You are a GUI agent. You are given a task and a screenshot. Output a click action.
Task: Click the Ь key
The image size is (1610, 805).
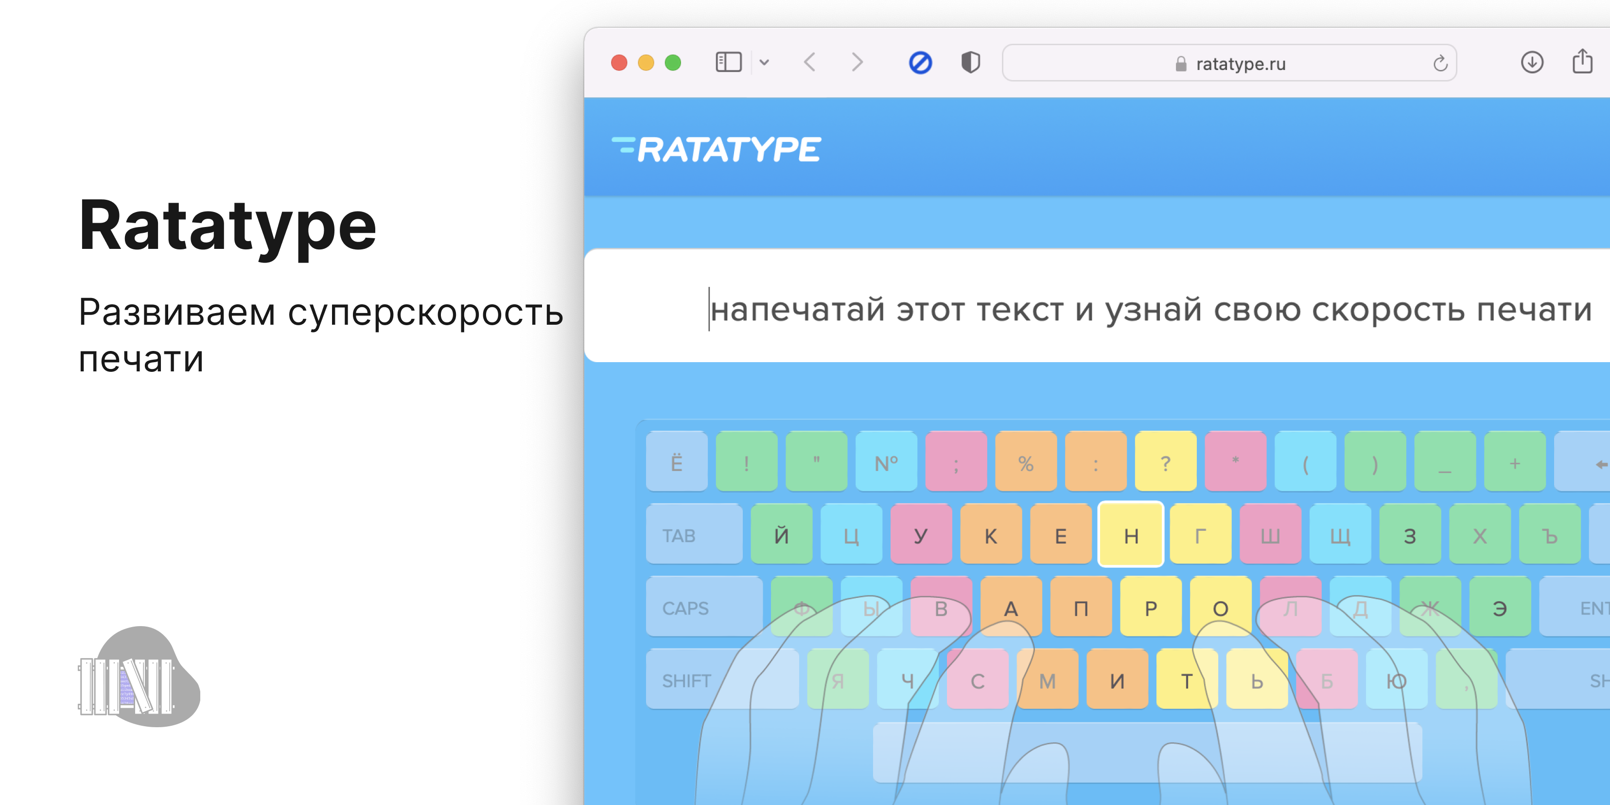1258,679
